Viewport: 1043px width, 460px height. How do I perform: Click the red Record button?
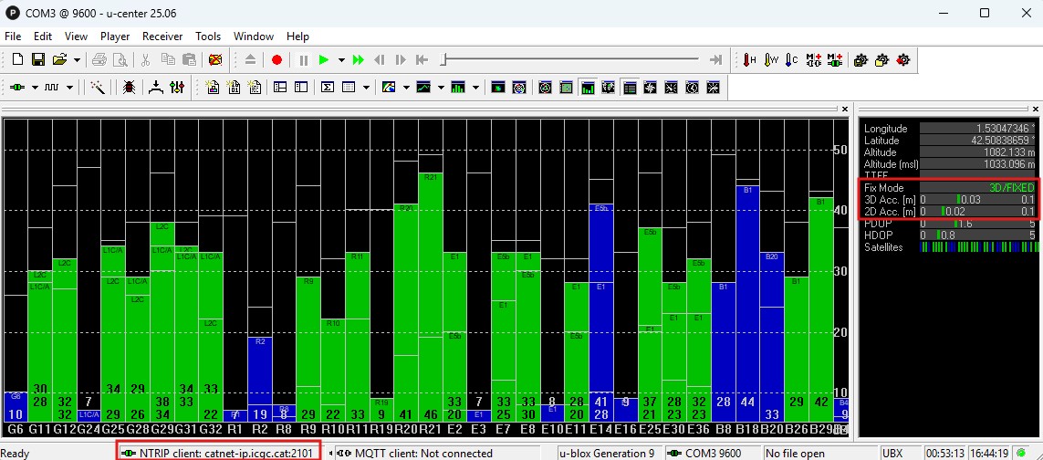pyautogui.click(x=276, y=60)
